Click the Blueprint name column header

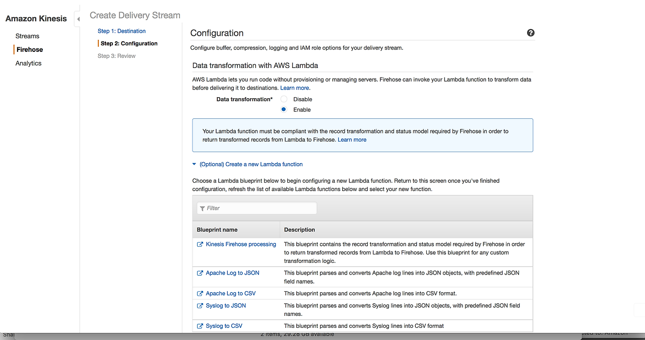pos(217,230)
